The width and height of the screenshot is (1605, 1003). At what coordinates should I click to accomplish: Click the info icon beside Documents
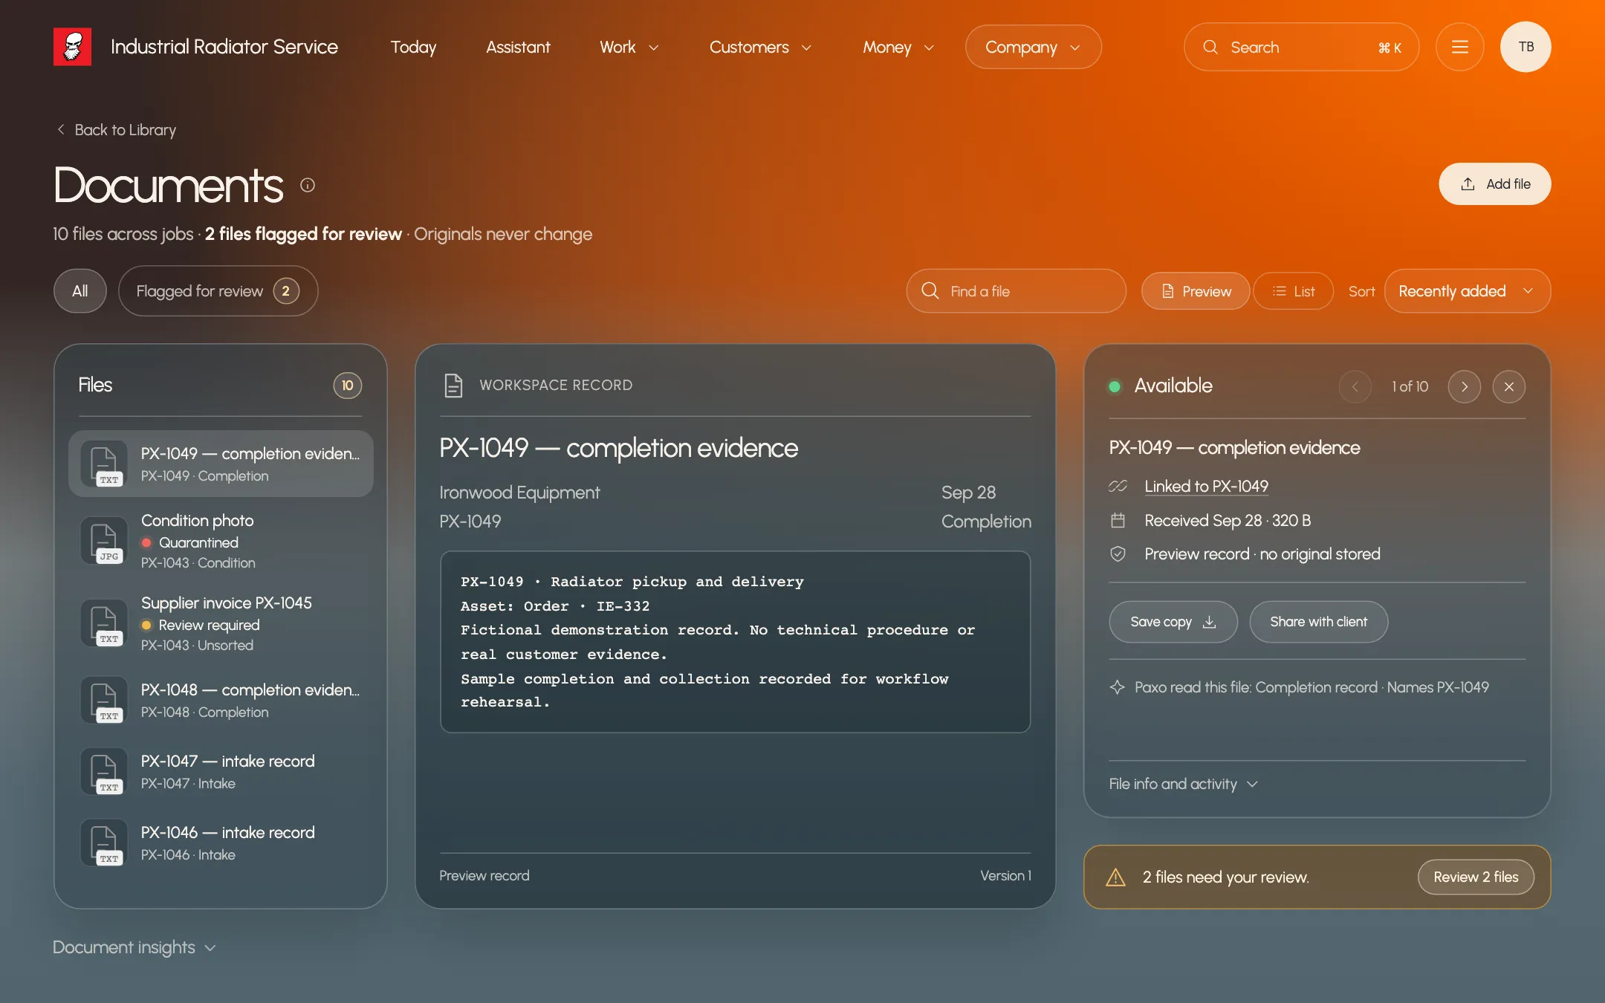[x=308, y=185]
